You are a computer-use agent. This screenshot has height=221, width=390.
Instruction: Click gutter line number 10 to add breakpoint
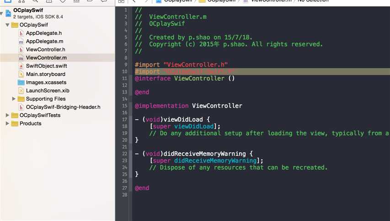(125, 72)
